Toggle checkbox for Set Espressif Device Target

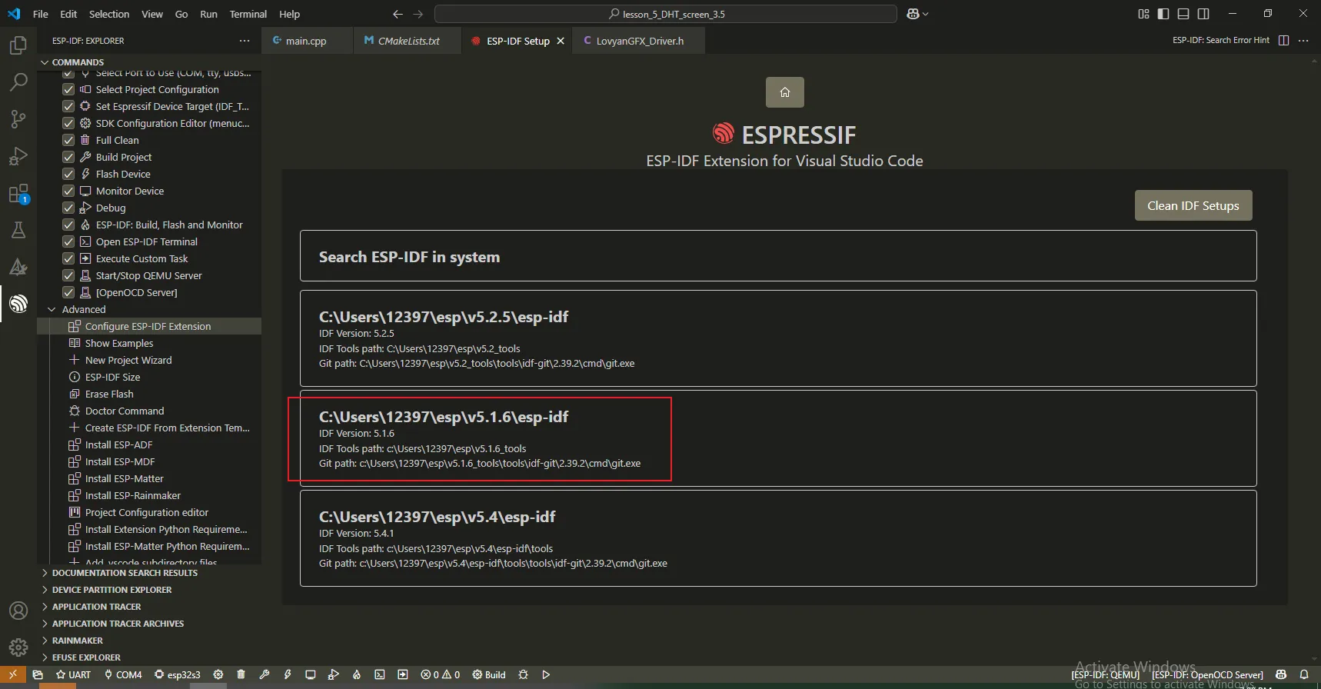click(68, 106)
